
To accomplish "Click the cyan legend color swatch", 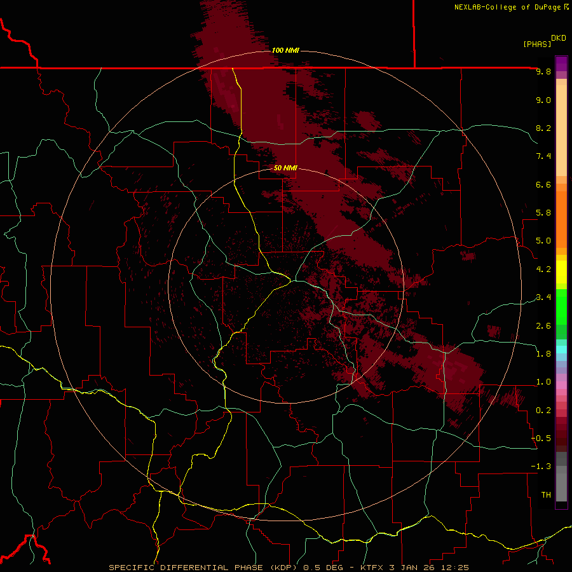I will pos(561,350).
